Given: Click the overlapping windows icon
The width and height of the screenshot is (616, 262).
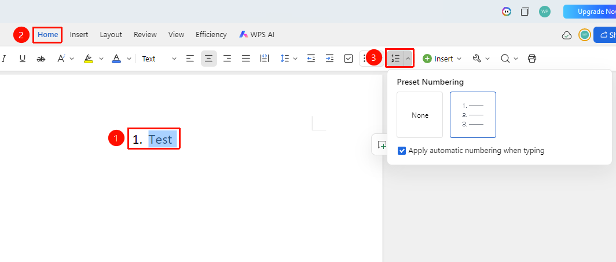Looking at the screenshot, I should click(x=525, y=12).
